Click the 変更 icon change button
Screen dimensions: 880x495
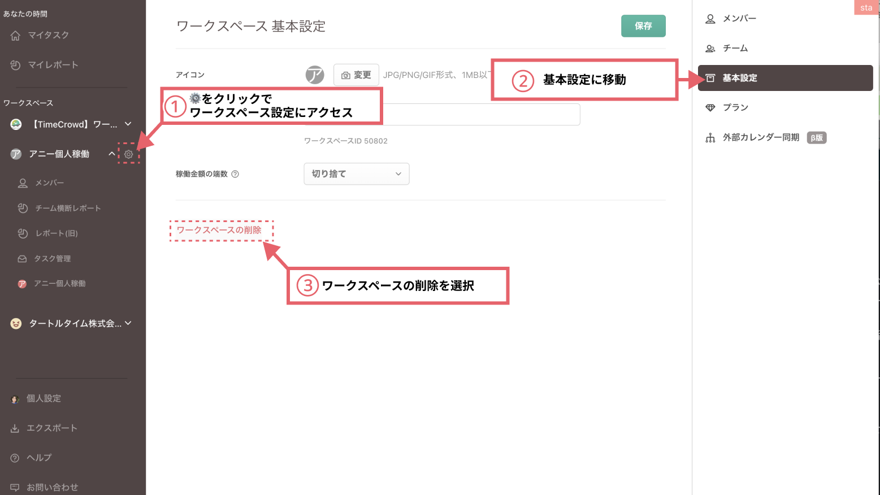pos(356,75)
